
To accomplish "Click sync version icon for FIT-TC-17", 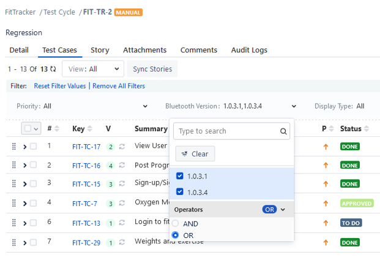I will (122, 147).
